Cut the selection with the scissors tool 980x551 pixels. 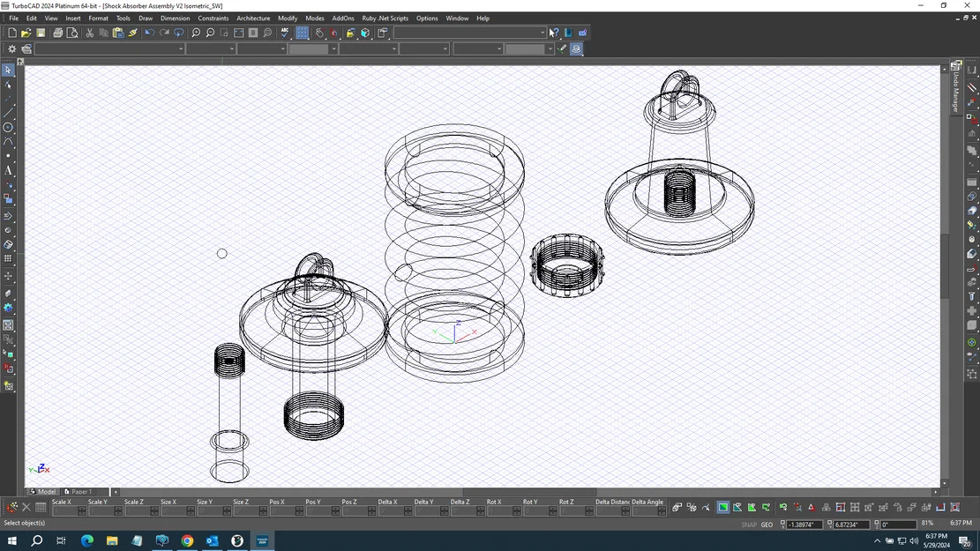(89, 33)
